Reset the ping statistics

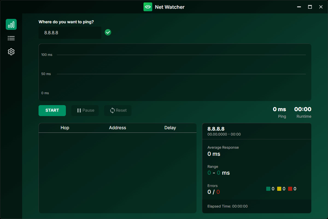coord(118,110)
